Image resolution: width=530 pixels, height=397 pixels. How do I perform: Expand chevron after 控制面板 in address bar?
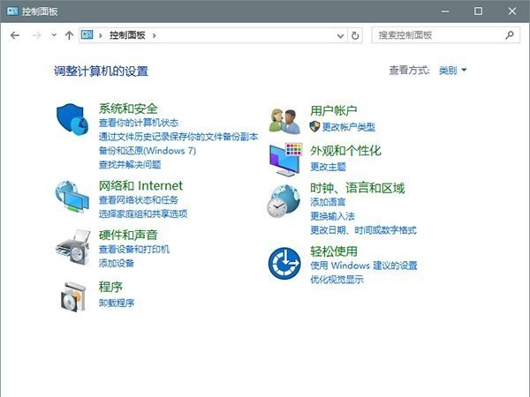154,35
